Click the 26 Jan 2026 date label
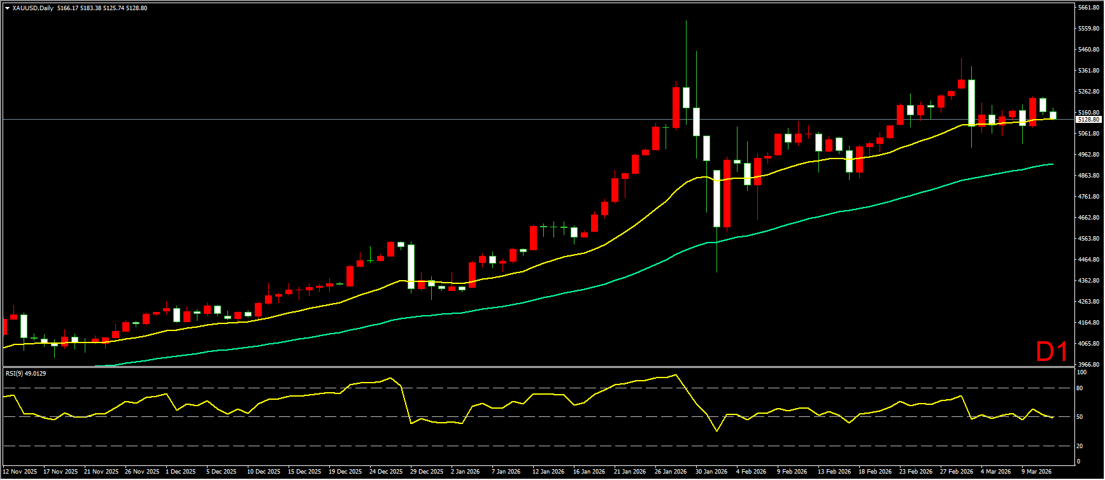This screenshot has height=480, width=1105. [671, 472]
